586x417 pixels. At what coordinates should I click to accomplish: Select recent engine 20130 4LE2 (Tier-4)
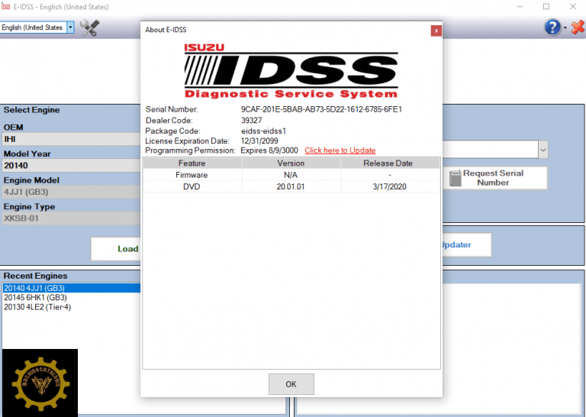pos(37,307)
